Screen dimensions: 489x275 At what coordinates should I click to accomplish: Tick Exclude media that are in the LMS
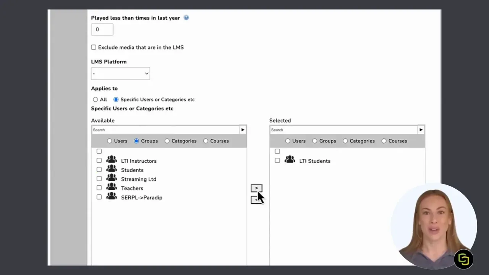click(94, 47)
